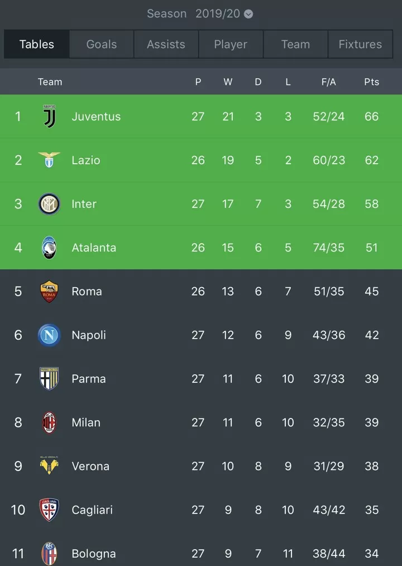Open the Bologna team name
This screenshot has width=402, height=566.
tap(94, 553)
